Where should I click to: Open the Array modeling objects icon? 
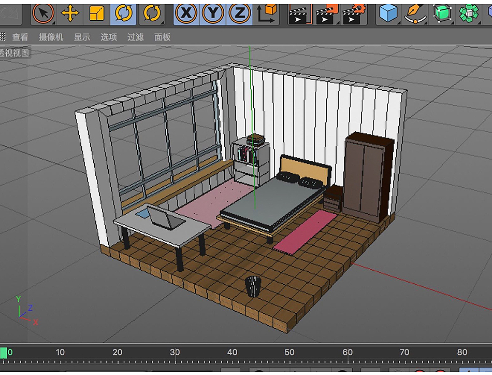pos(469,13)
